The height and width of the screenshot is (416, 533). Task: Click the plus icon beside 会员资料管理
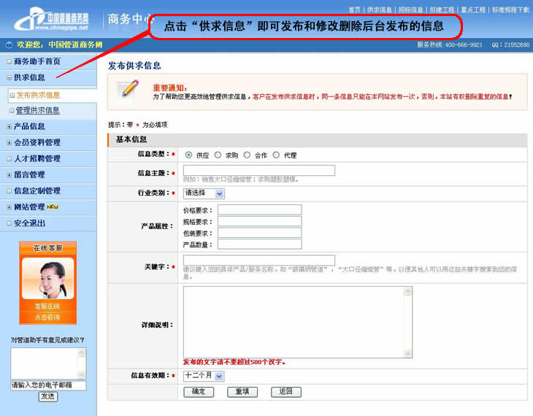point(9,143)
